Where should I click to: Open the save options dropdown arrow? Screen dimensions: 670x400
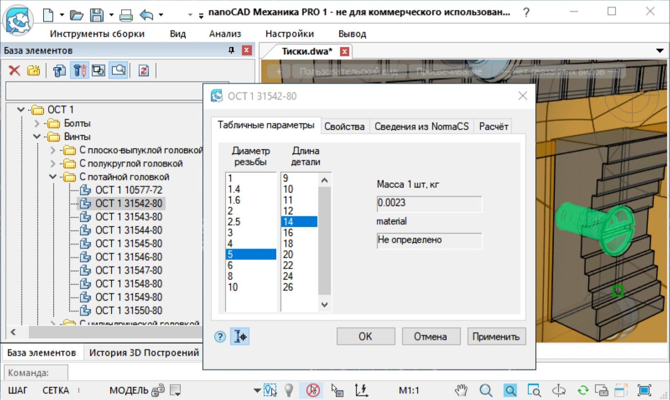[x=111, y=15]
